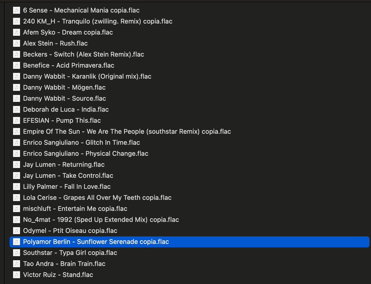Click the icon beside Danny Wabbit - Mögen.flac
This screenshot has width=371, height=284.
pos(16,87)
